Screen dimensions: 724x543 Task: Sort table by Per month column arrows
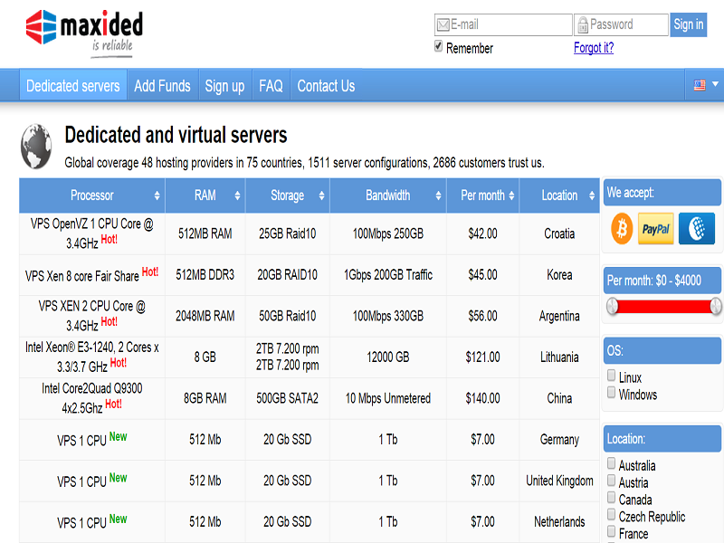pyautogui.click(x=512, y=195)
